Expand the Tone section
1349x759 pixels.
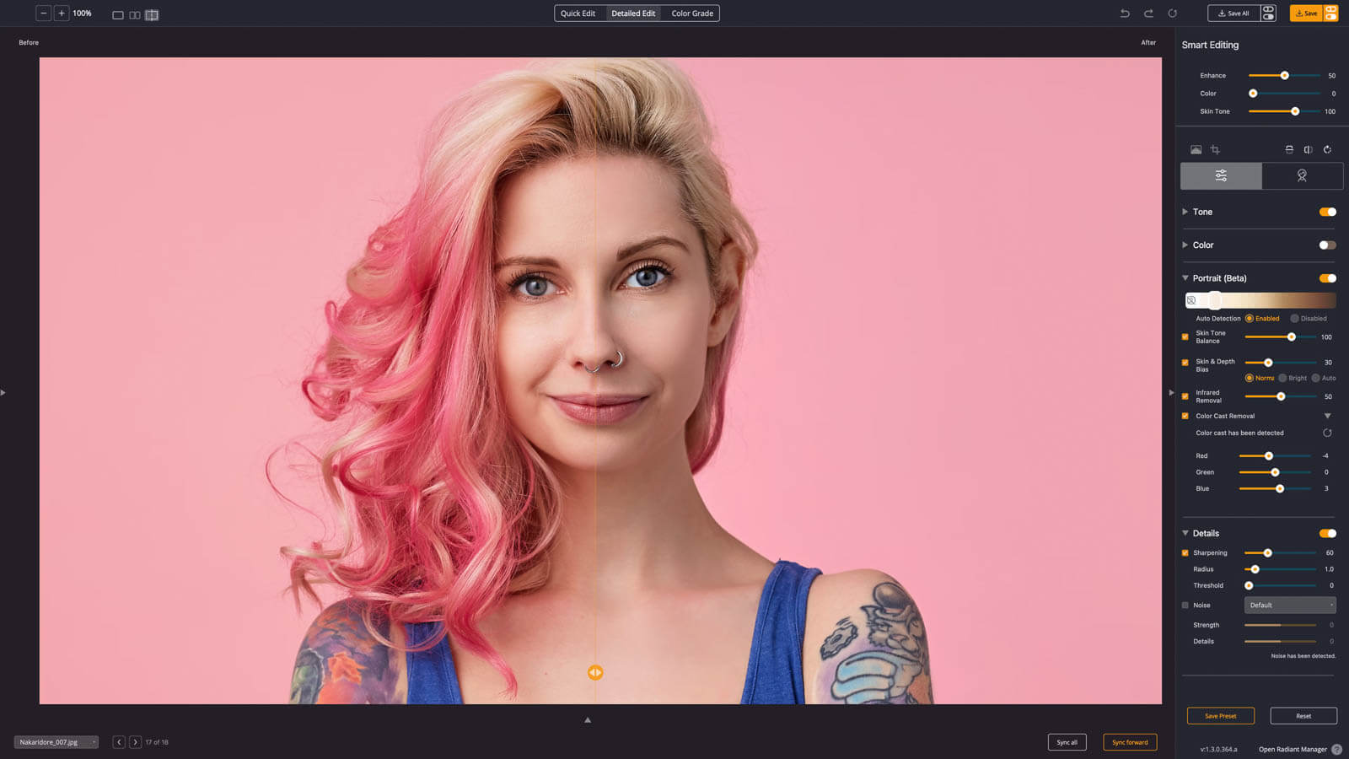(x=1185, y=212)
